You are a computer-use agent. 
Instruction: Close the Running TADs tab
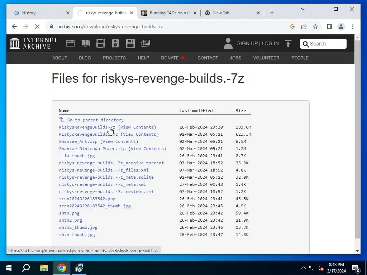[x=195, y=13]
